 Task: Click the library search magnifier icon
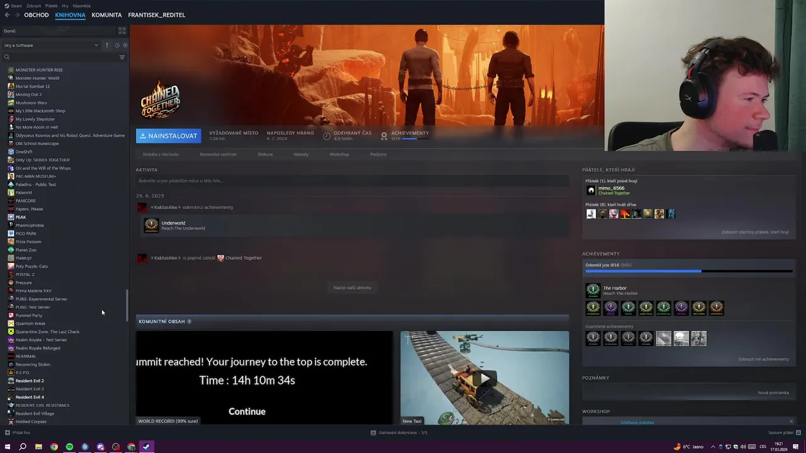pyautogui.click(x=7, y=57)
